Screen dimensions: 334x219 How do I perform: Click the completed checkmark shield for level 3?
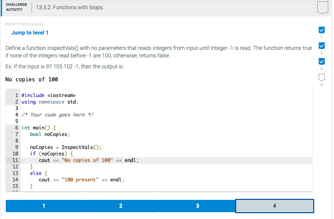pos(322,61)
